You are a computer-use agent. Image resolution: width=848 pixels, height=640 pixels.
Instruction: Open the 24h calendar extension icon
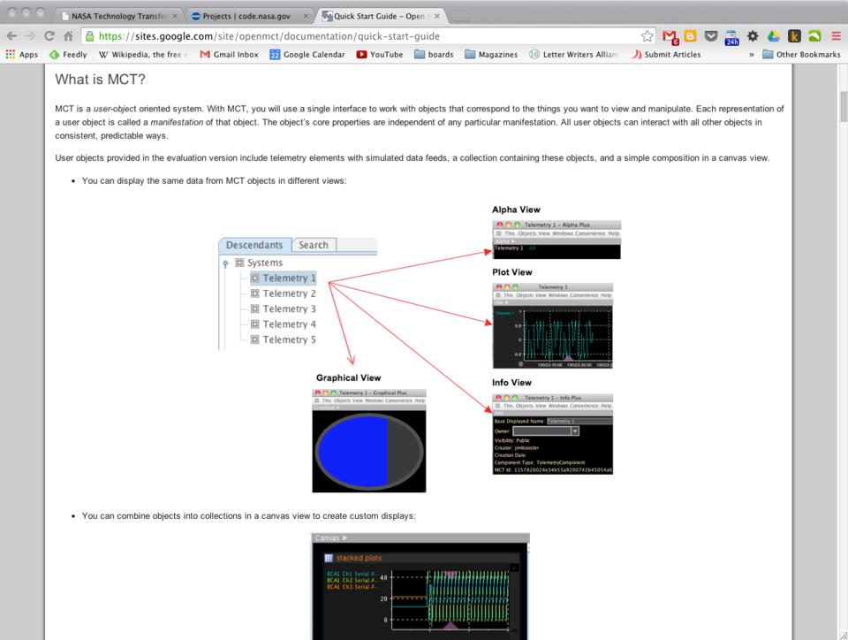click(731, 37)
